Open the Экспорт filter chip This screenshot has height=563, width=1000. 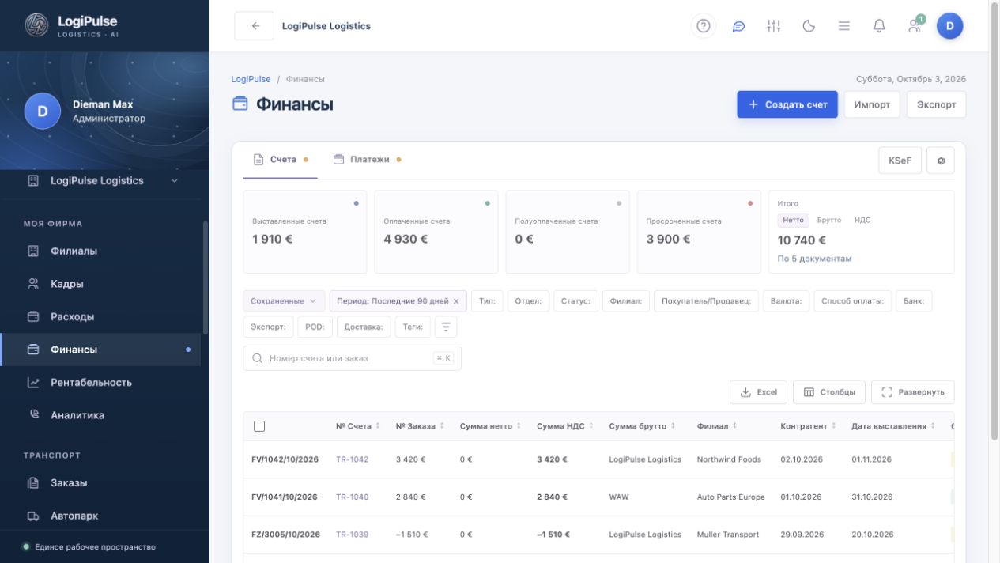click(268, 327)
